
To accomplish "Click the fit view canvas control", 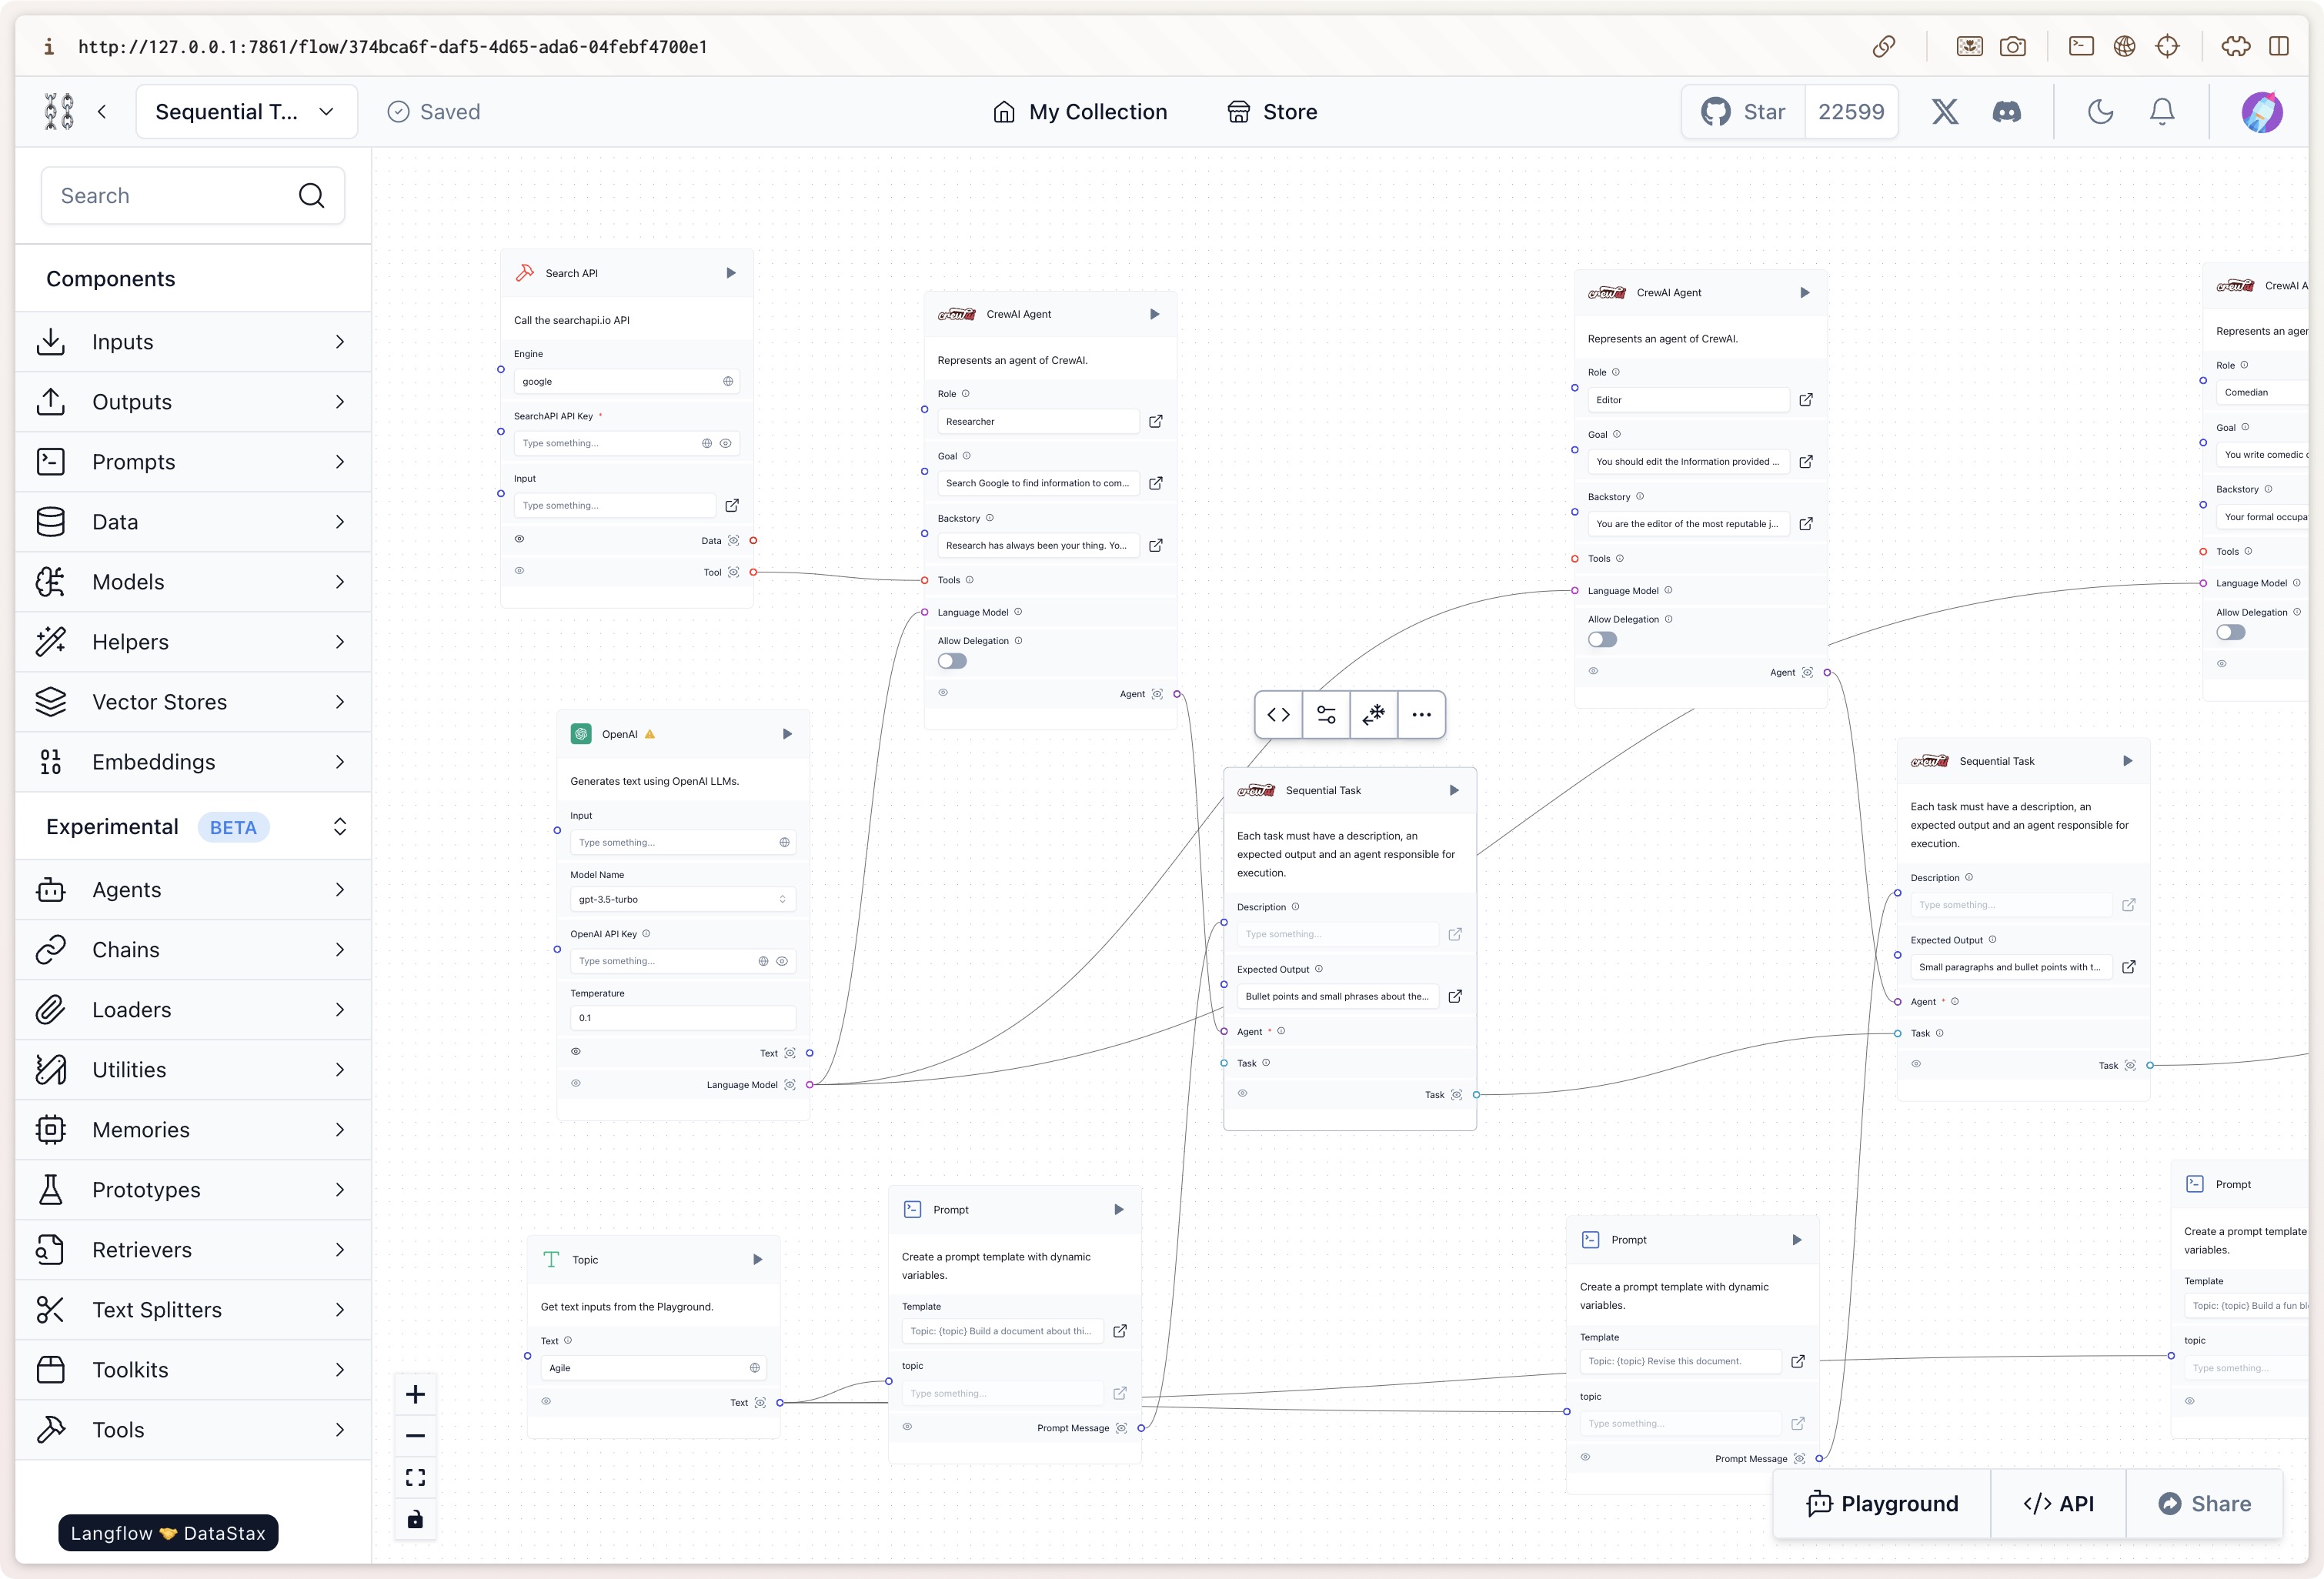I will [415, 1477].
